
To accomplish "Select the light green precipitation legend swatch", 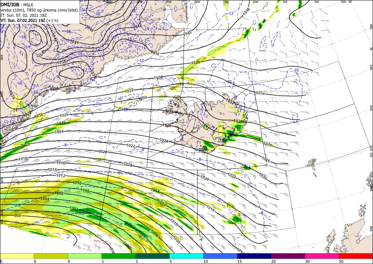I will pyautogui.click(x=85, y=256).
